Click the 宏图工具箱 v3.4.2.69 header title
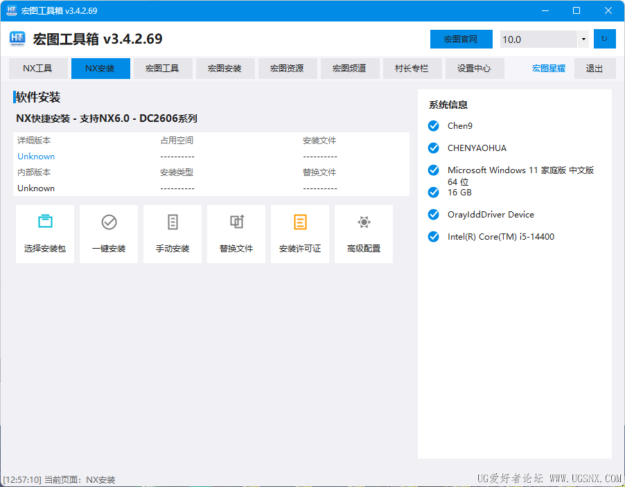The width and height of the screenshot is (625, 487). (98, 39)
